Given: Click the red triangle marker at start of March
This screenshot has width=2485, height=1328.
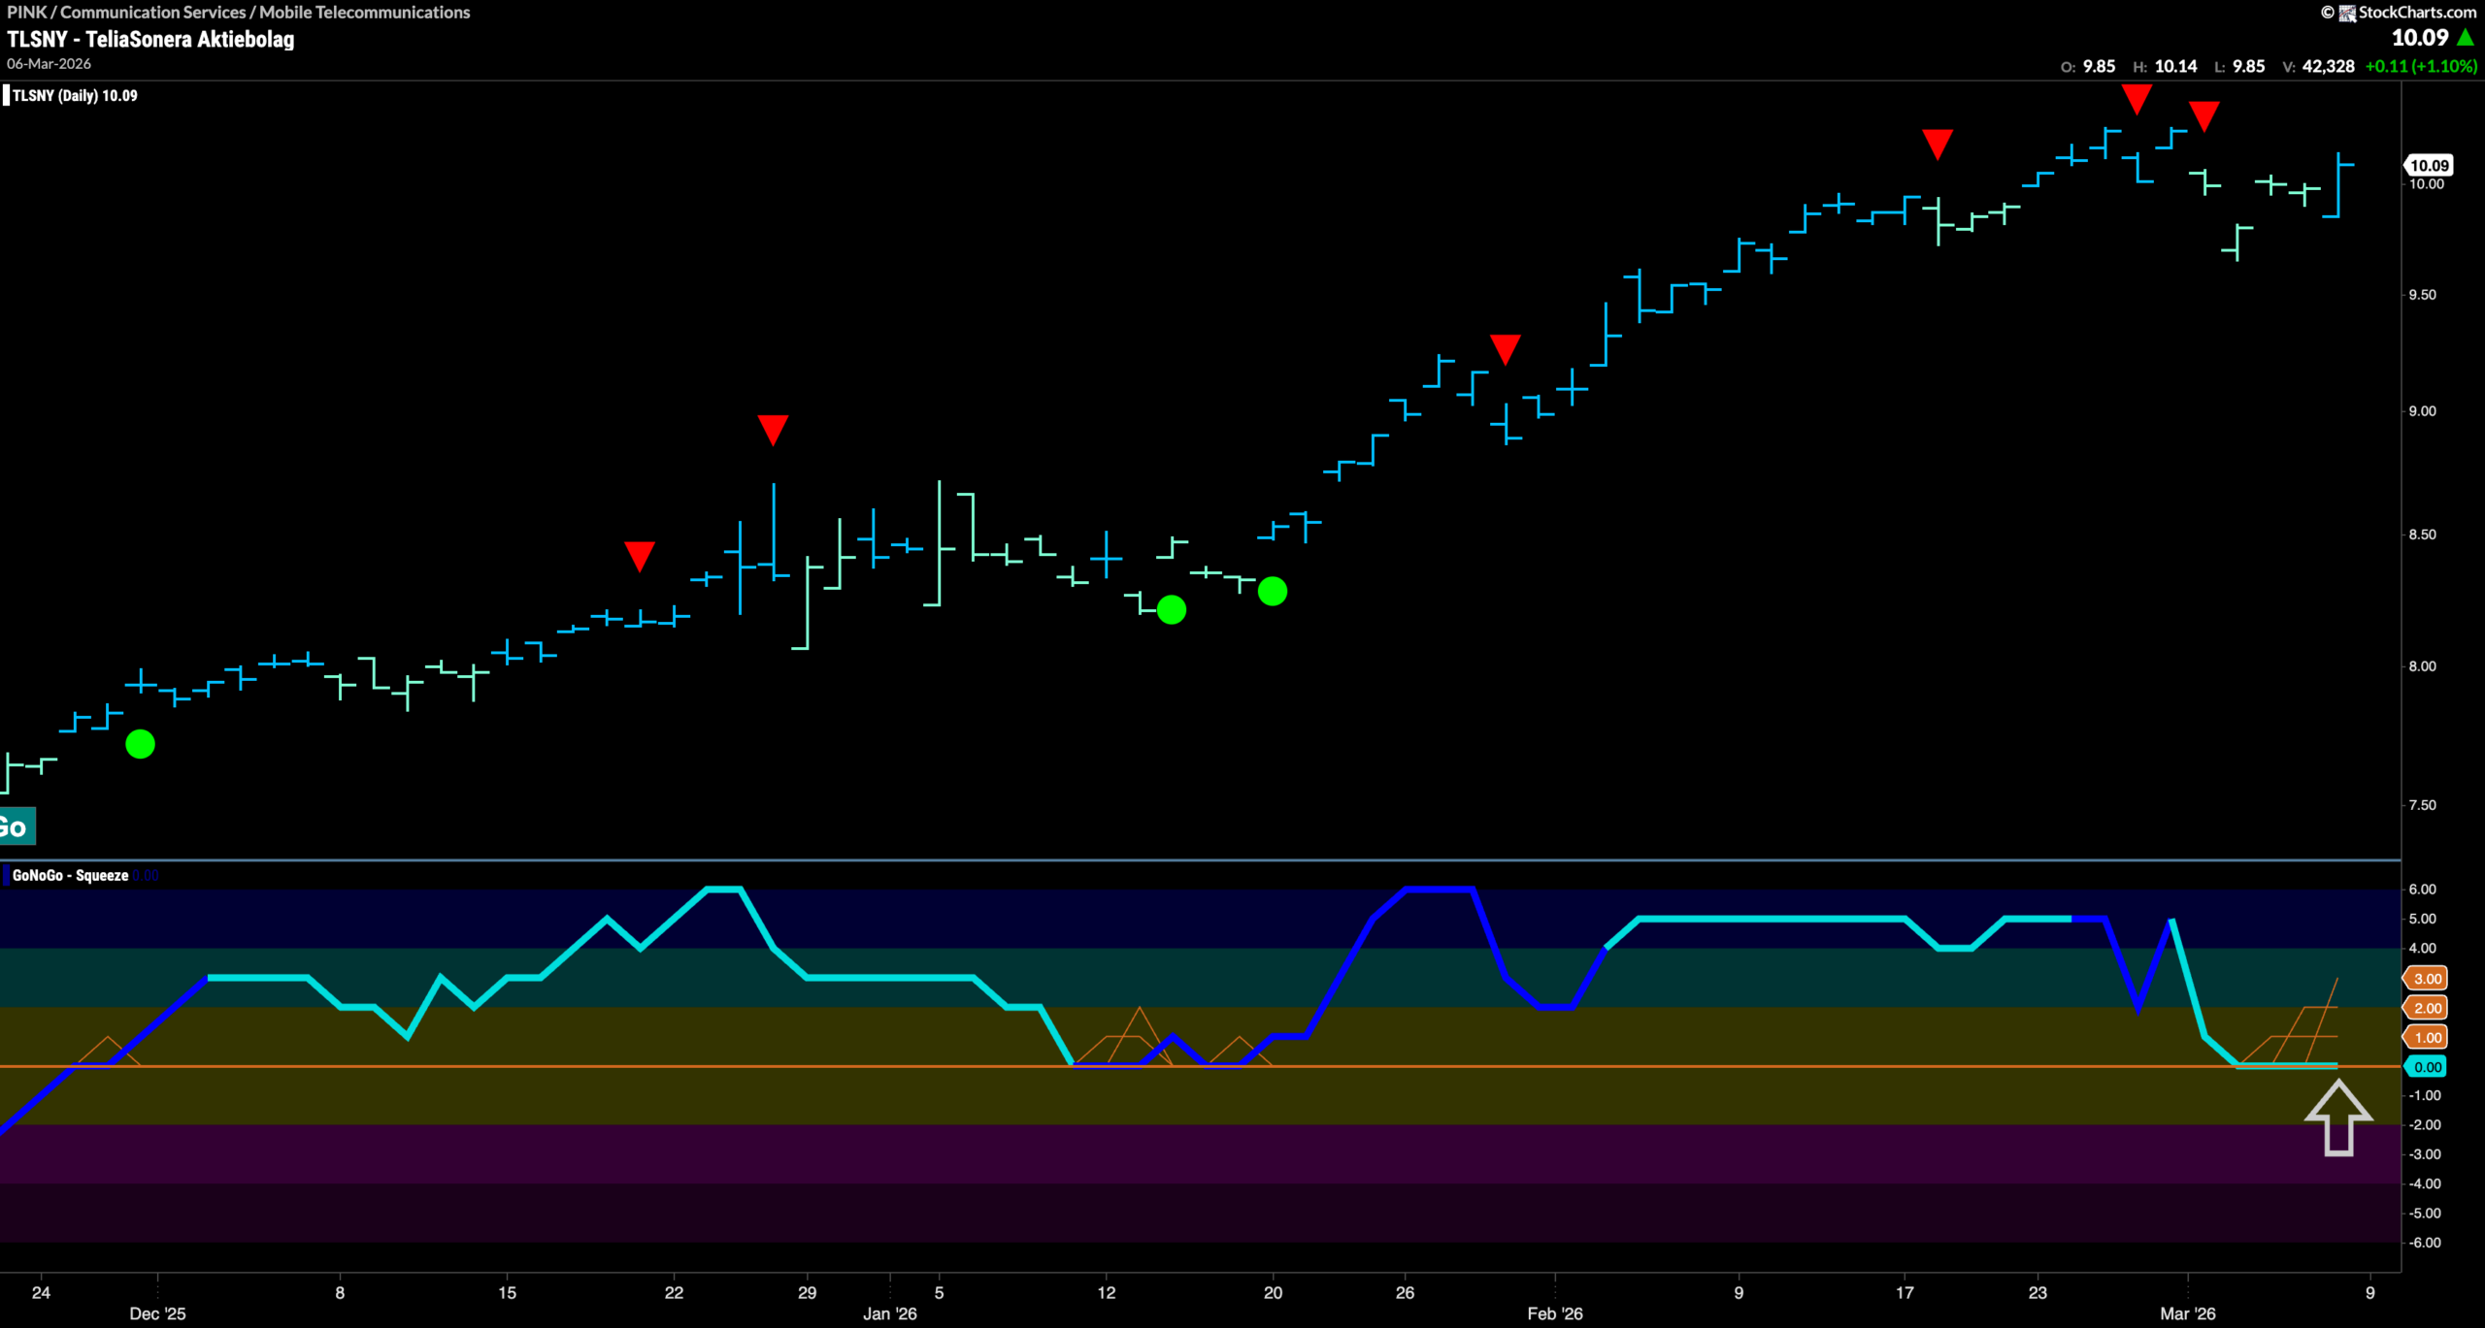Looking at the screenshot, I should coord(2204,116).
